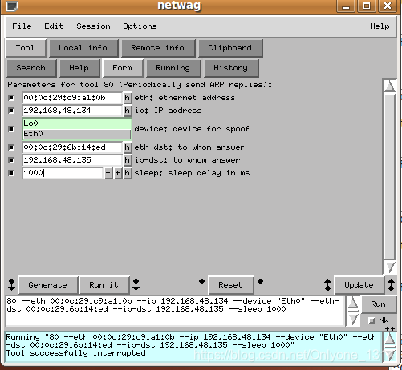Click the ip 192.168.48.134 input field
Viewport: 402px width, 370px height.
point(72,111)
